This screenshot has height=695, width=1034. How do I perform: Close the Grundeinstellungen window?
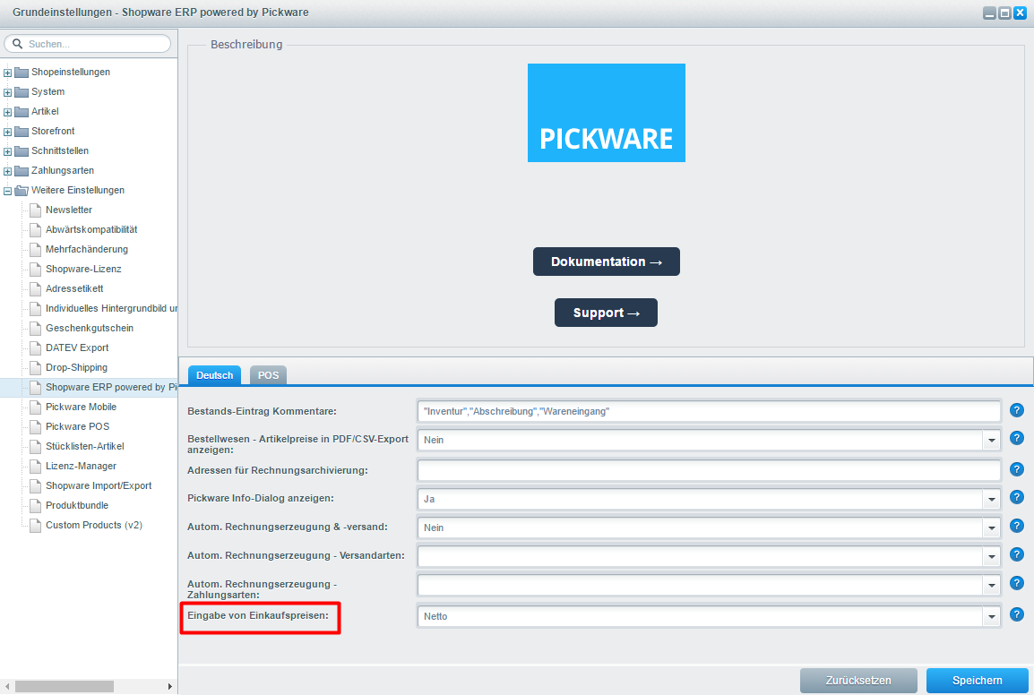click(1021, 13)
